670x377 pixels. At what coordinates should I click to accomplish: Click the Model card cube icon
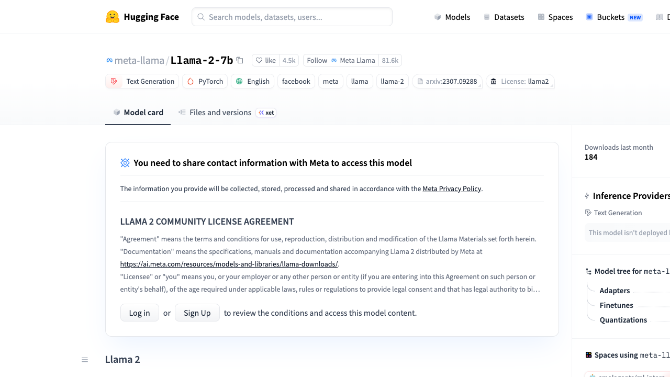pos(117,112)
